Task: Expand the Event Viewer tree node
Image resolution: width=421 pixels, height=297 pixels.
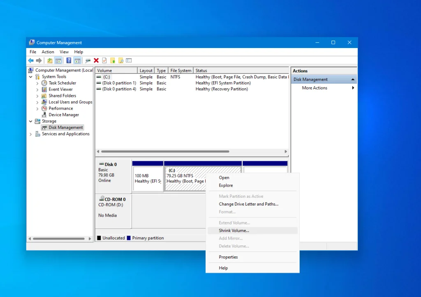Action: point(37,89)
